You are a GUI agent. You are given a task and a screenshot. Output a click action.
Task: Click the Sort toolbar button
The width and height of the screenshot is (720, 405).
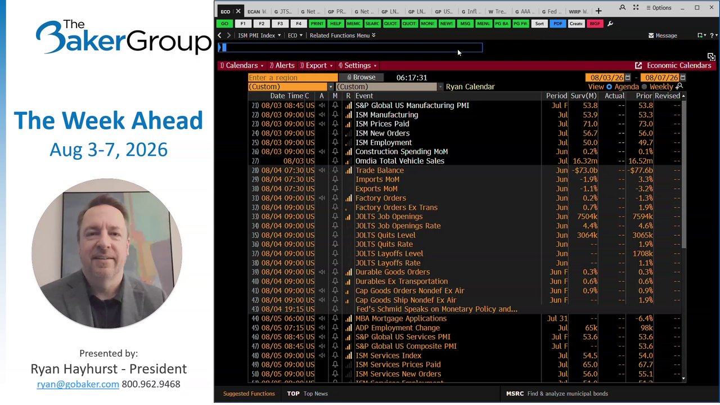(x=539, y=24)
